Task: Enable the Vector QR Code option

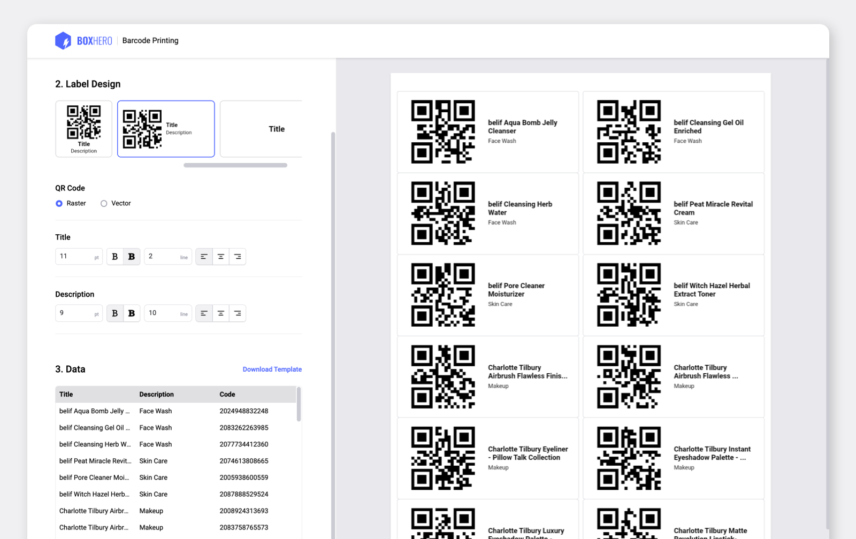Action: 104,203
